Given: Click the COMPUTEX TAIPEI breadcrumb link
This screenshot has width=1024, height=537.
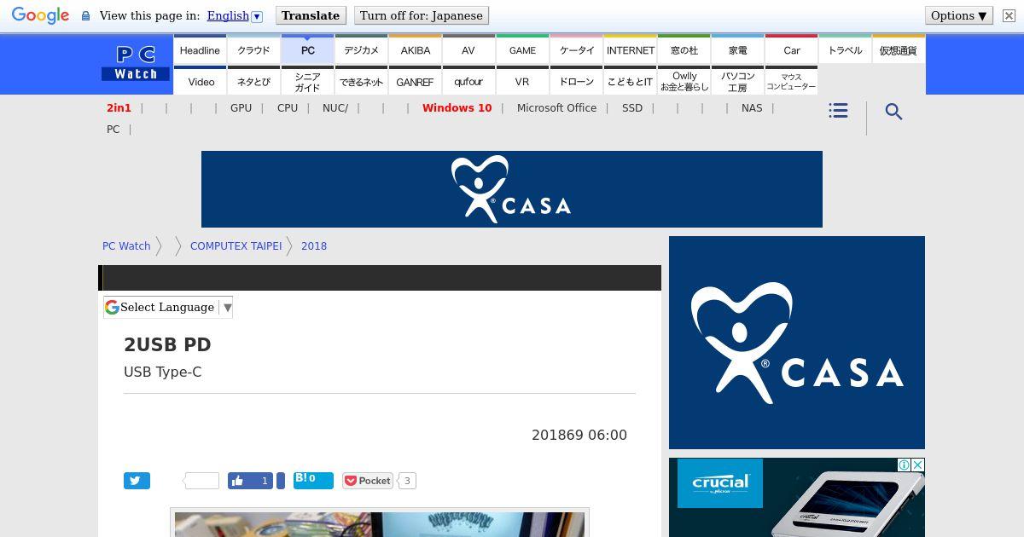Looking at the screenshot, I should click(x=236, y=245).
